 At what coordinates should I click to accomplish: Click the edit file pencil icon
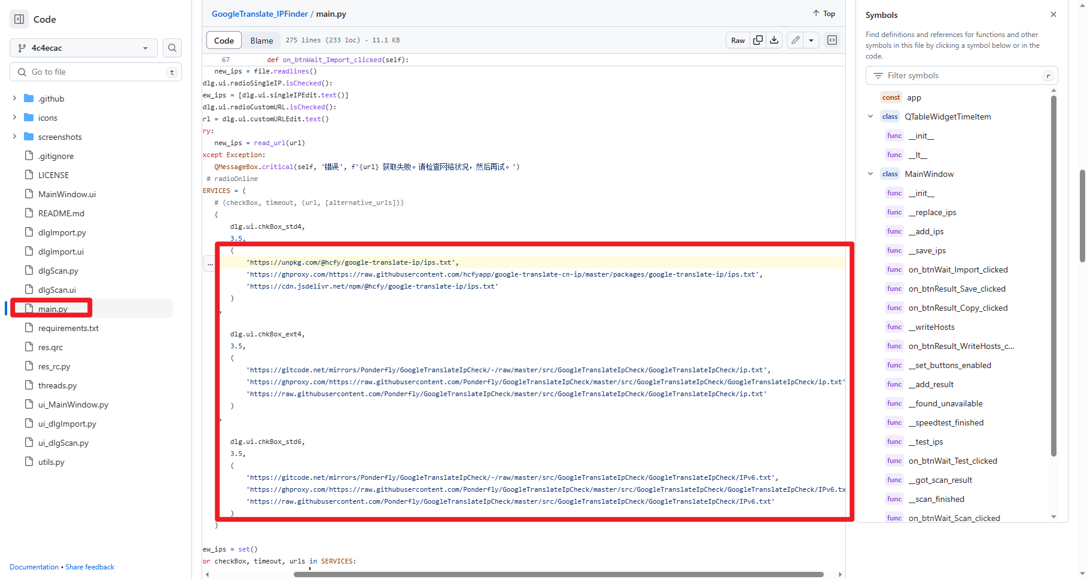coord(795,40)
